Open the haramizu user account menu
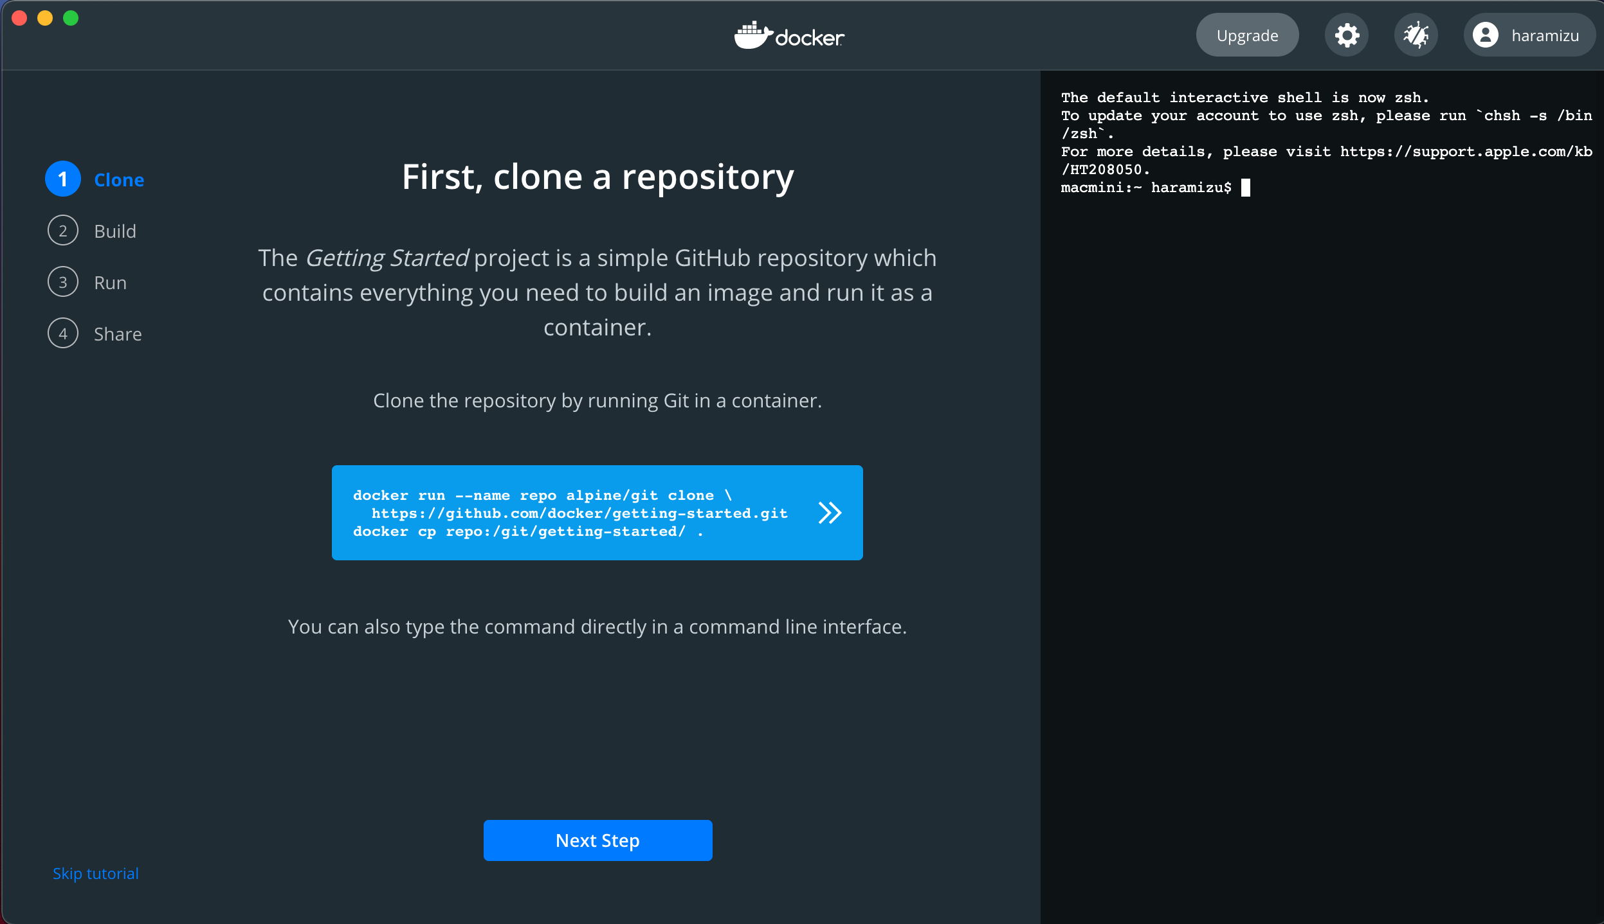The width and height of the screenshot is (1604, 924). [x=1531, y=36]
